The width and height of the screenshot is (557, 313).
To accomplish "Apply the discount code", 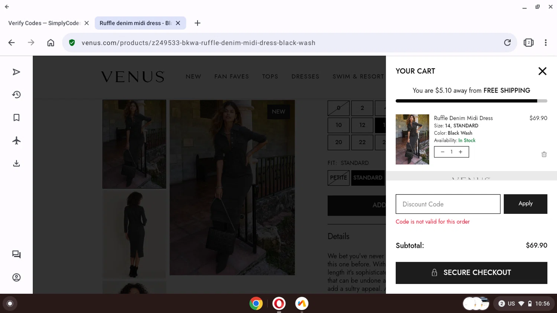I will click(525, 204).
